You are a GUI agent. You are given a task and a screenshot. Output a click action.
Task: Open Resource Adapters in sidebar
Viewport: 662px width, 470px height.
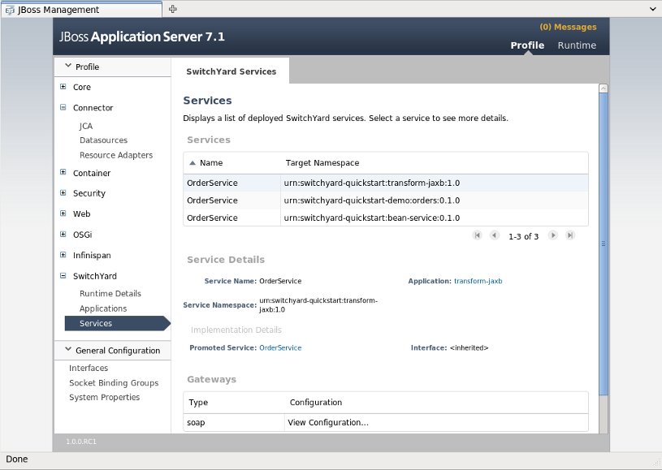pos(116,155)
